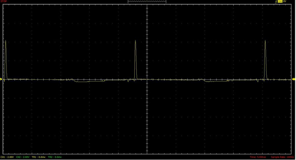Click the 0V trigger level readout
Screen dimensions: 296x160
coord(285,1)
